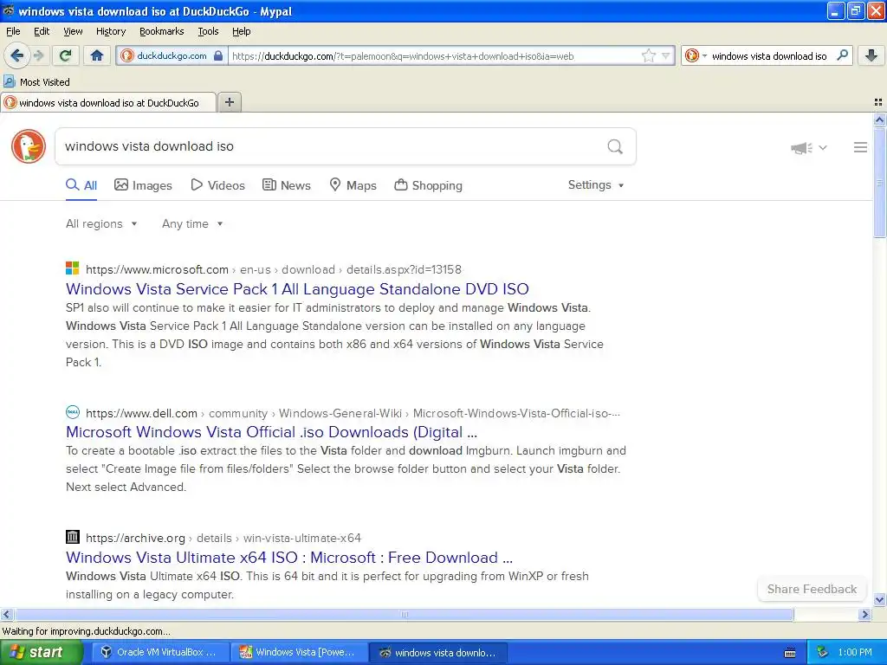
Task: Switch to Videos results
Action: 217,185
